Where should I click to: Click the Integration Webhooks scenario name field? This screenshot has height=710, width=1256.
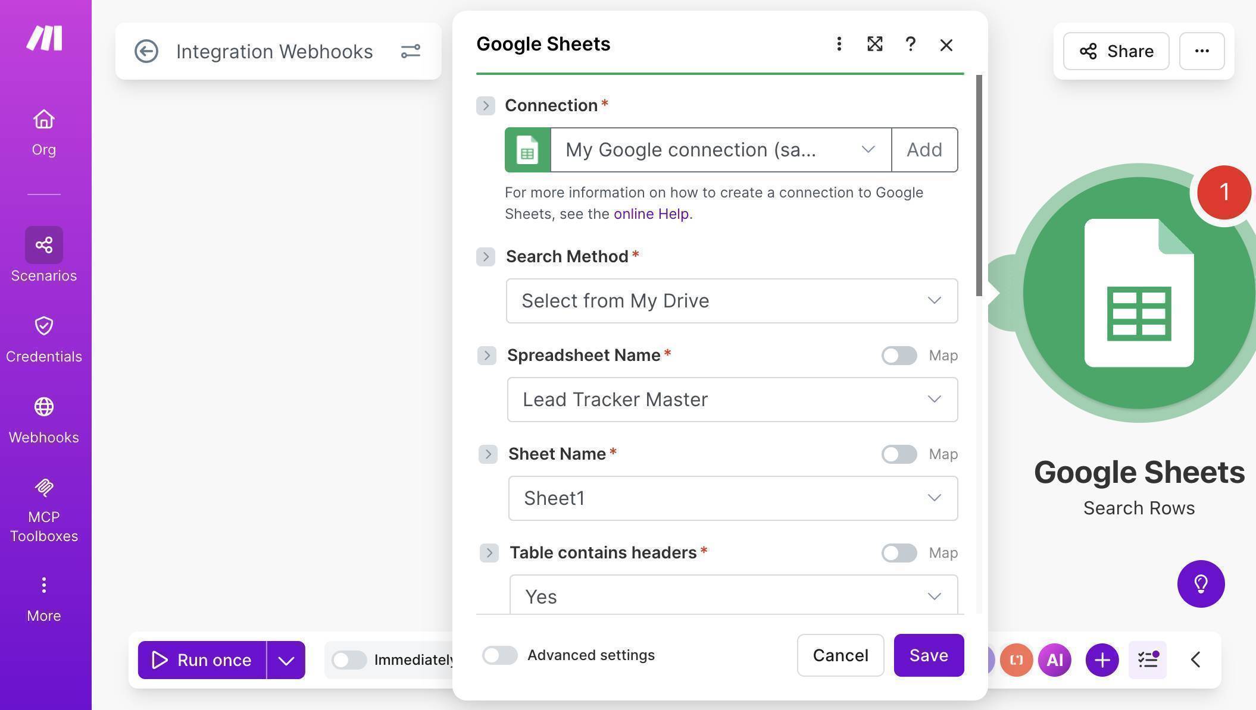click(274, 51)
